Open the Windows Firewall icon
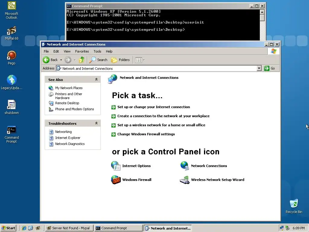Screen dimensions: 309x232 coord(116,179)
